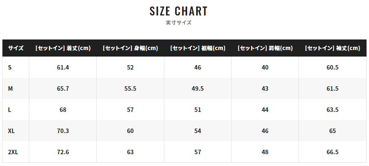This screenshot has height=166, width=369.
Task: Click the 48 shoulder width cell
Action: click(265, 152)
